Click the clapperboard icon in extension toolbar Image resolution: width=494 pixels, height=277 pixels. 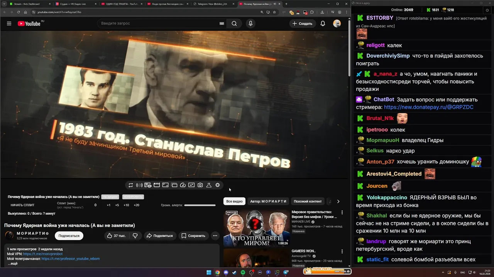coord(157,185)
